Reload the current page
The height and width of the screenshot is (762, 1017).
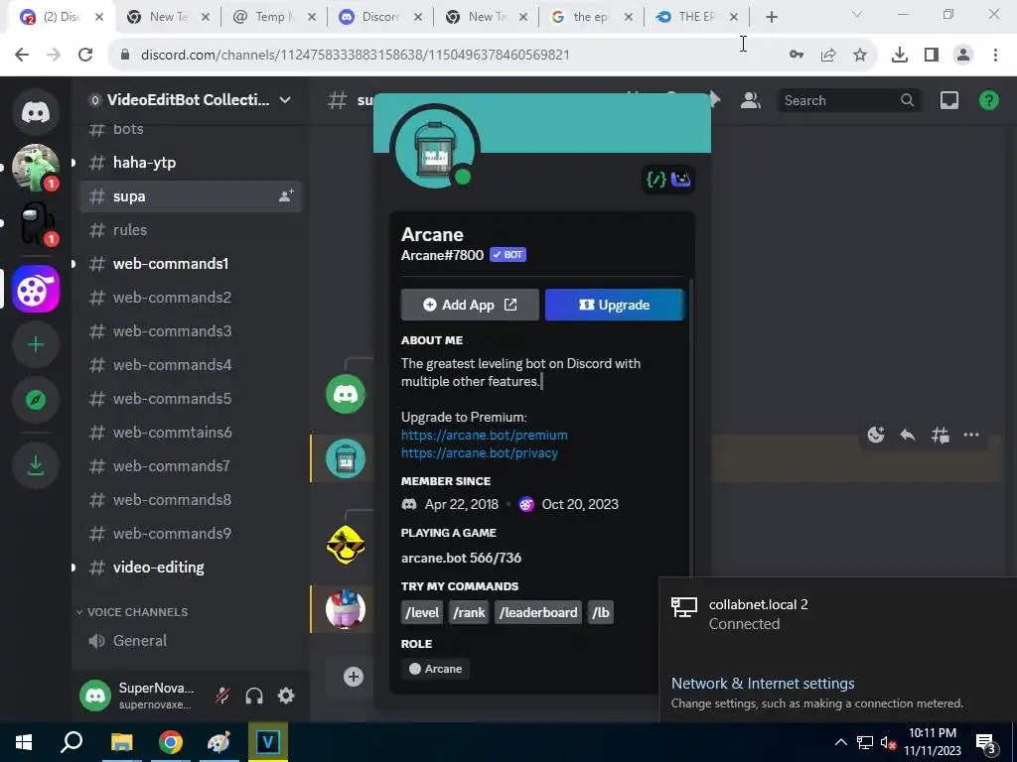tap(85, 55)
